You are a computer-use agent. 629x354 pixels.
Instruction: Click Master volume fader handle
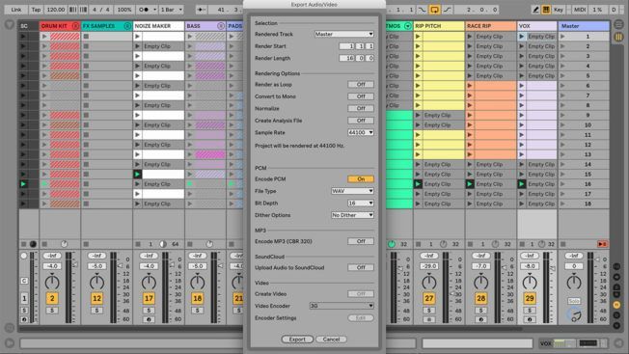597,259
